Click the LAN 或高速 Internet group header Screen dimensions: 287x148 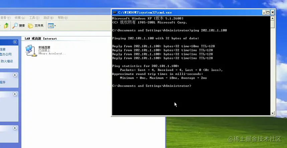pyautogui.click(x=41, y=39)
